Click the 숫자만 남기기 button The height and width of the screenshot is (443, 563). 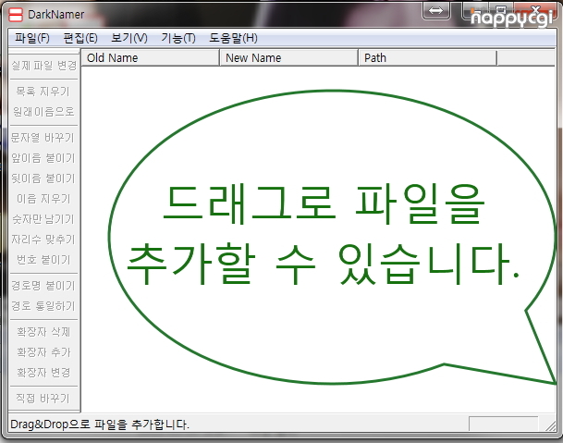point(43,219)
